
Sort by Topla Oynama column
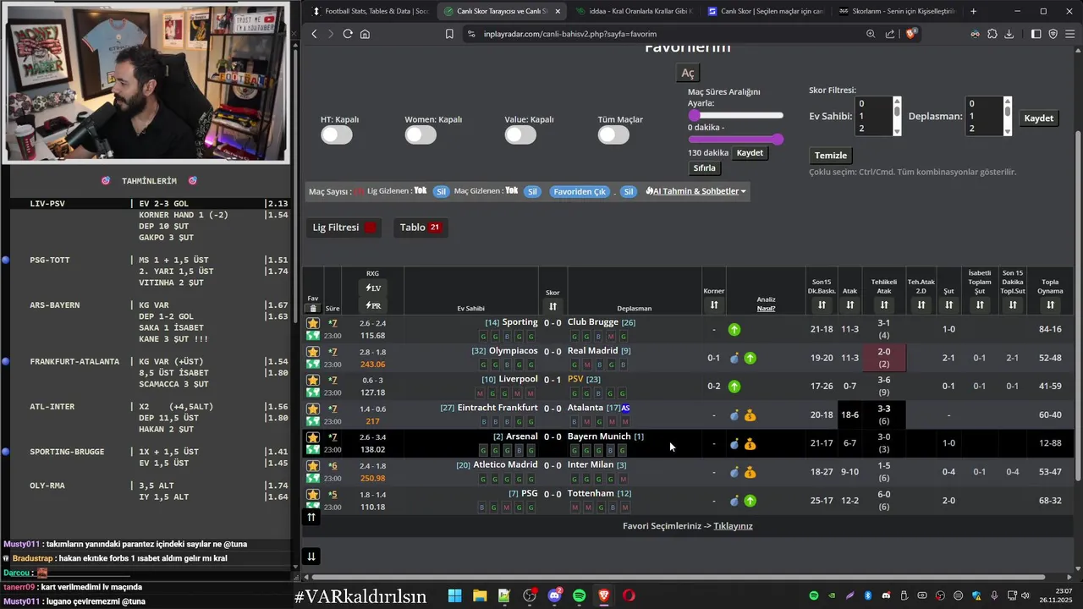[x=1050, y=304]
